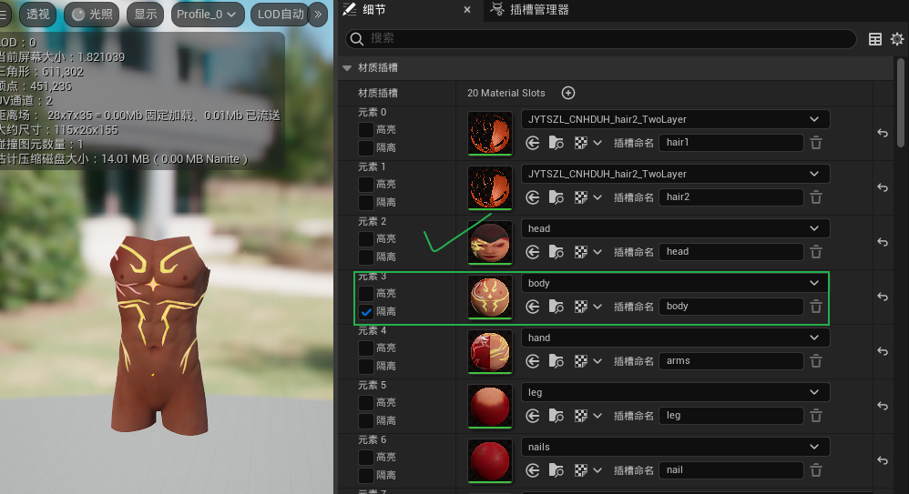
Task: Uncheck isolate checkbox for element 3
Action: (x=366, y=311)
